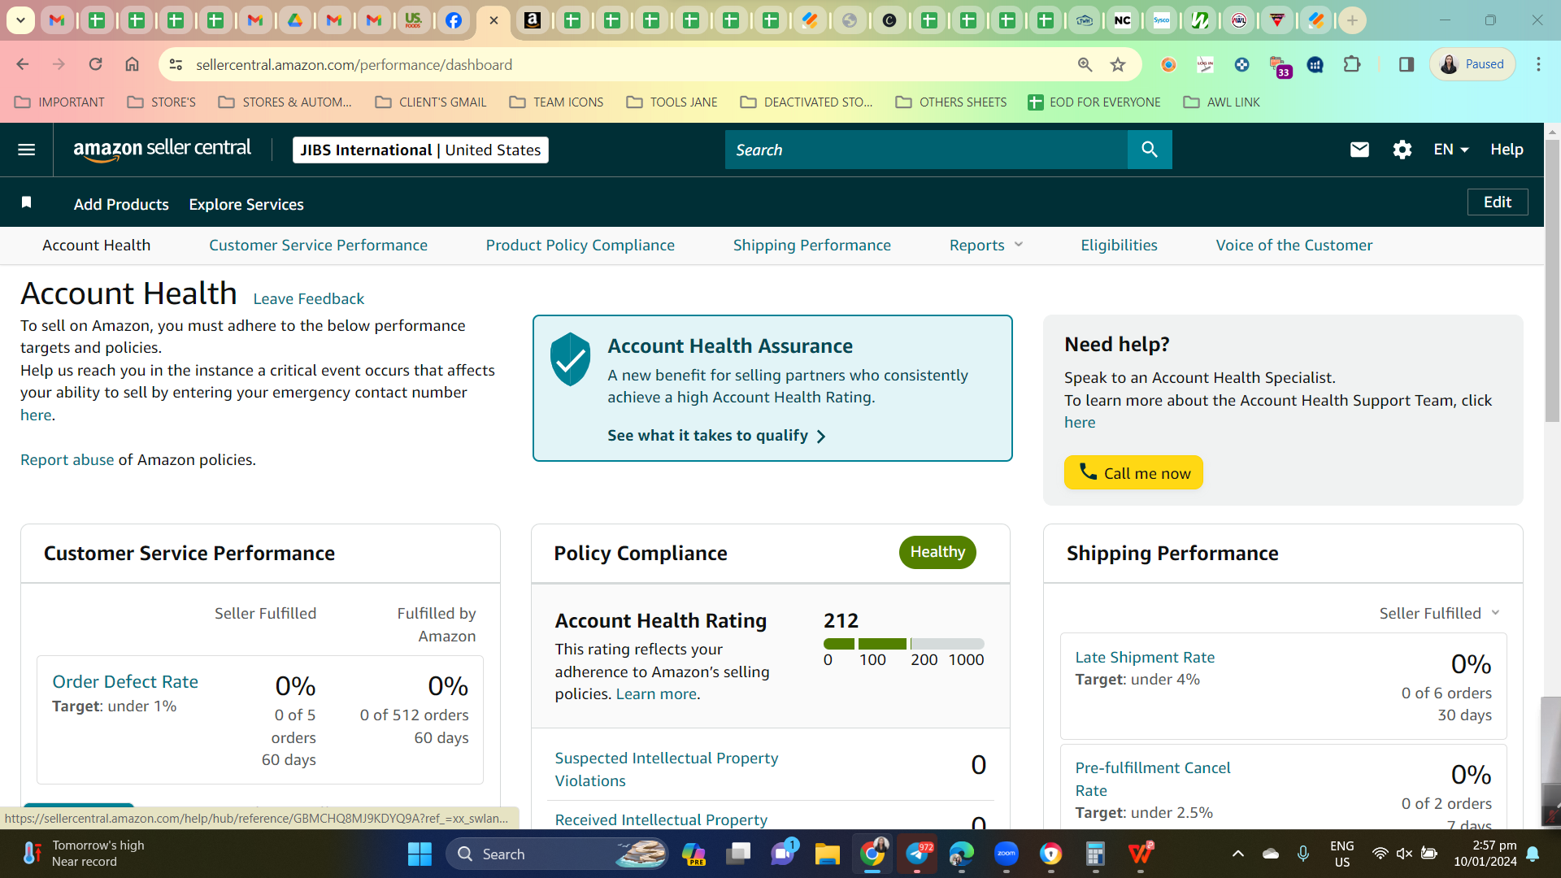Open File Explorer from the taskbar

tap(827, 854)
